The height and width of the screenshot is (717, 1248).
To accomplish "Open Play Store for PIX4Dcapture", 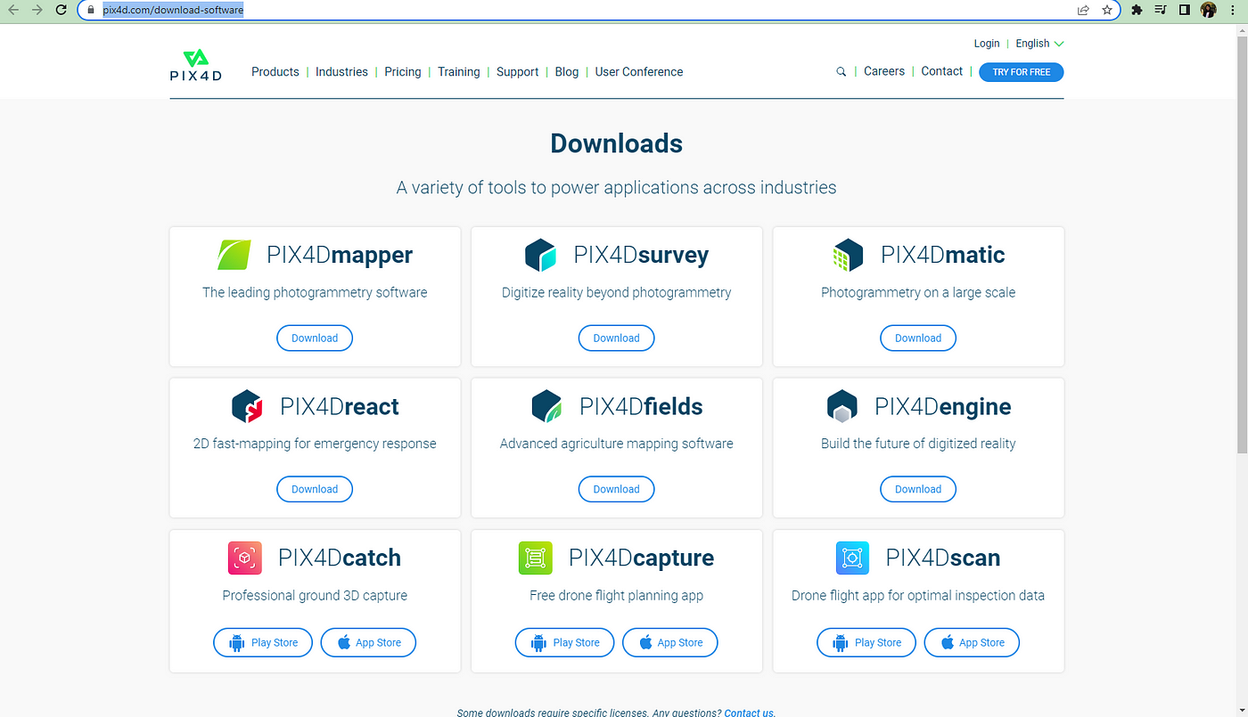I will click(564, 642).
